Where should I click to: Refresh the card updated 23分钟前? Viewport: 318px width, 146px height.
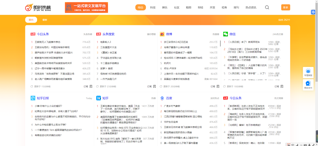tap(97, 87)
